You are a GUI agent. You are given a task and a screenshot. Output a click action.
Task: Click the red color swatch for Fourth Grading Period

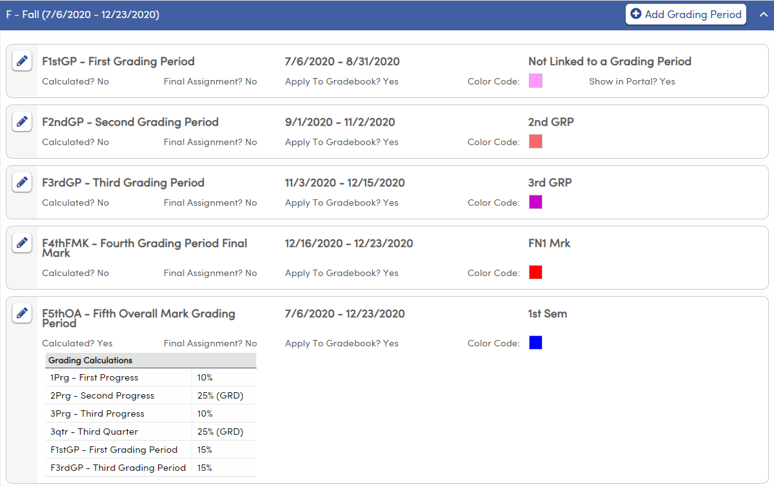[x=535, y=272]
